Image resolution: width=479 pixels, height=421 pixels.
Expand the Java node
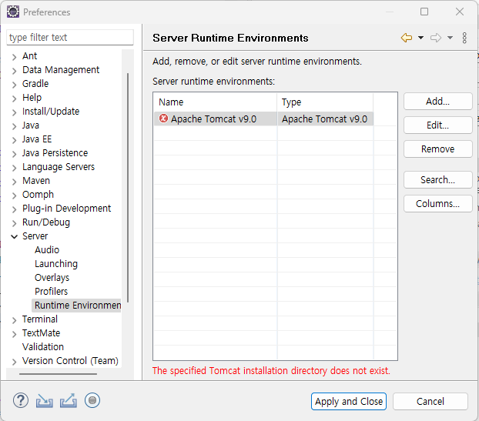coord(14,126)
